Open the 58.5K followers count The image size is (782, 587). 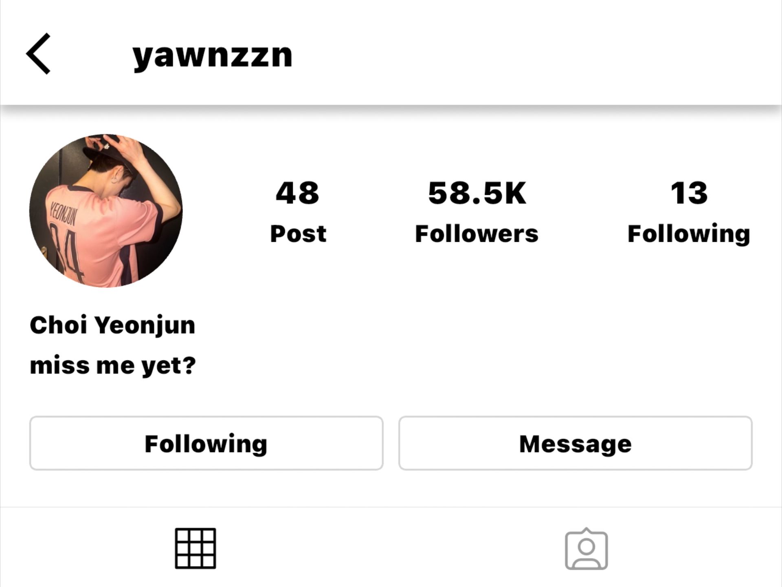(477, 193)
